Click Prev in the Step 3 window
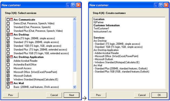 (11, 95)
